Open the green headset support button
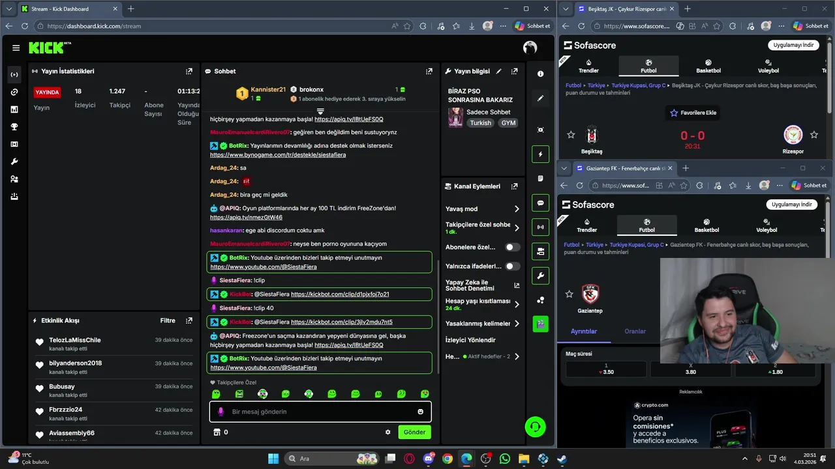Viewport: 835px width, 469px height. 536,427
